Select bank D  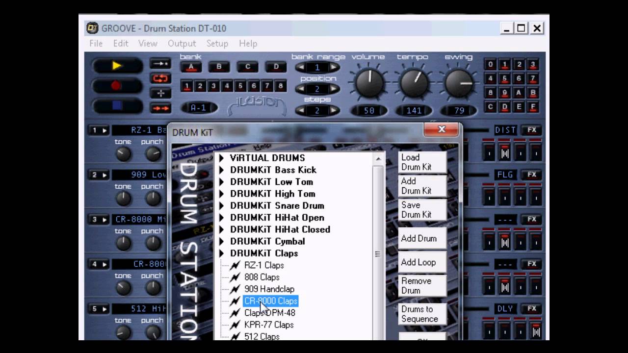pos(276,67)
